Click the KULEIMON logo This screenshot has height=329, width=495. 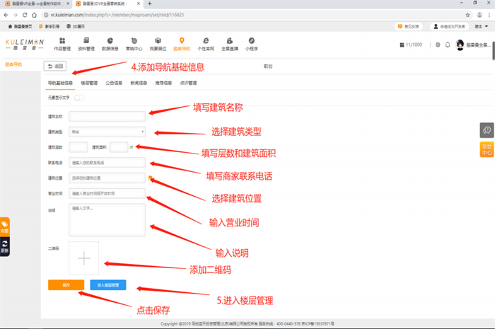24,44
